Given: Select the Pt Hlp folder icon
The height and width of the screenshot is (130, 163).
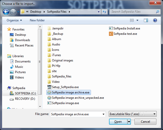Looking at the screenshot, I should tap(49, 66).
